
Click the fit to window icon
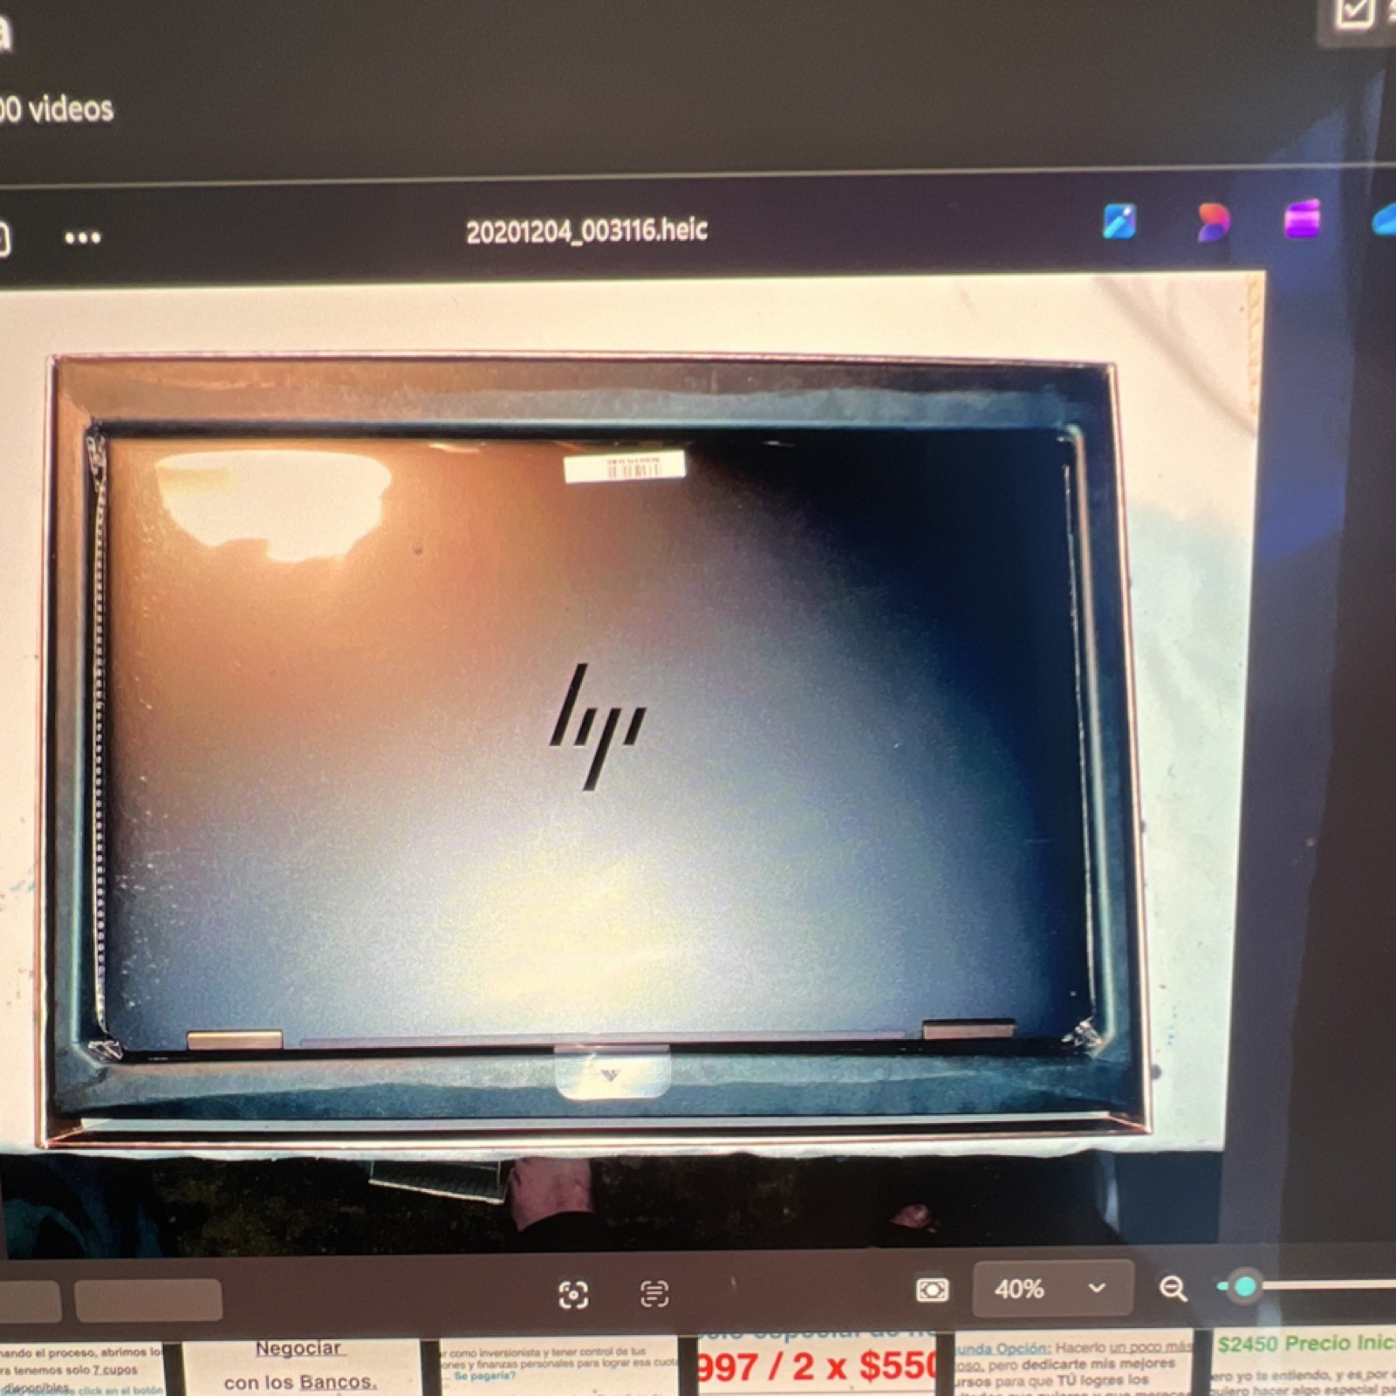click(932, 1290)
